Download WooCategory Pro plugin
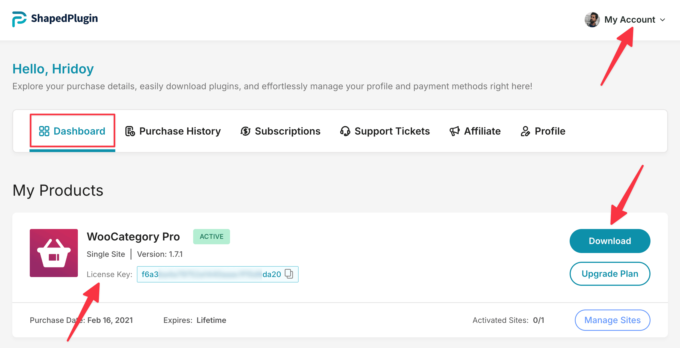The image size is (680, 348). coord(610,241)
